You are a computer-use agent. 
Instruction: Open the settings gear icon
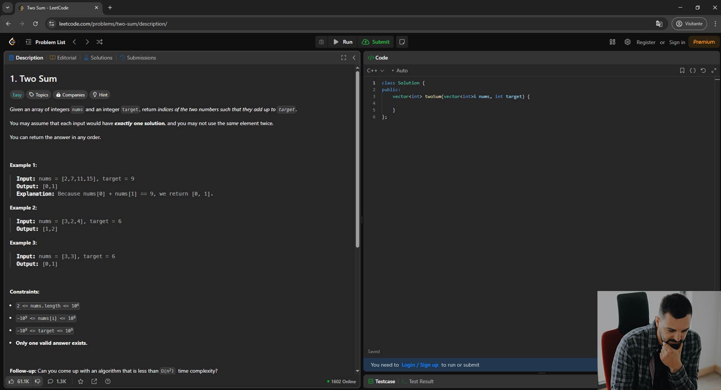click(627, 42)
